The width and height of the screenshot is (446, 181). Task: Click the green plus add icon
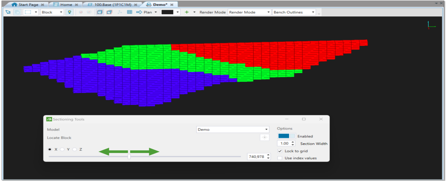point(187,12)
